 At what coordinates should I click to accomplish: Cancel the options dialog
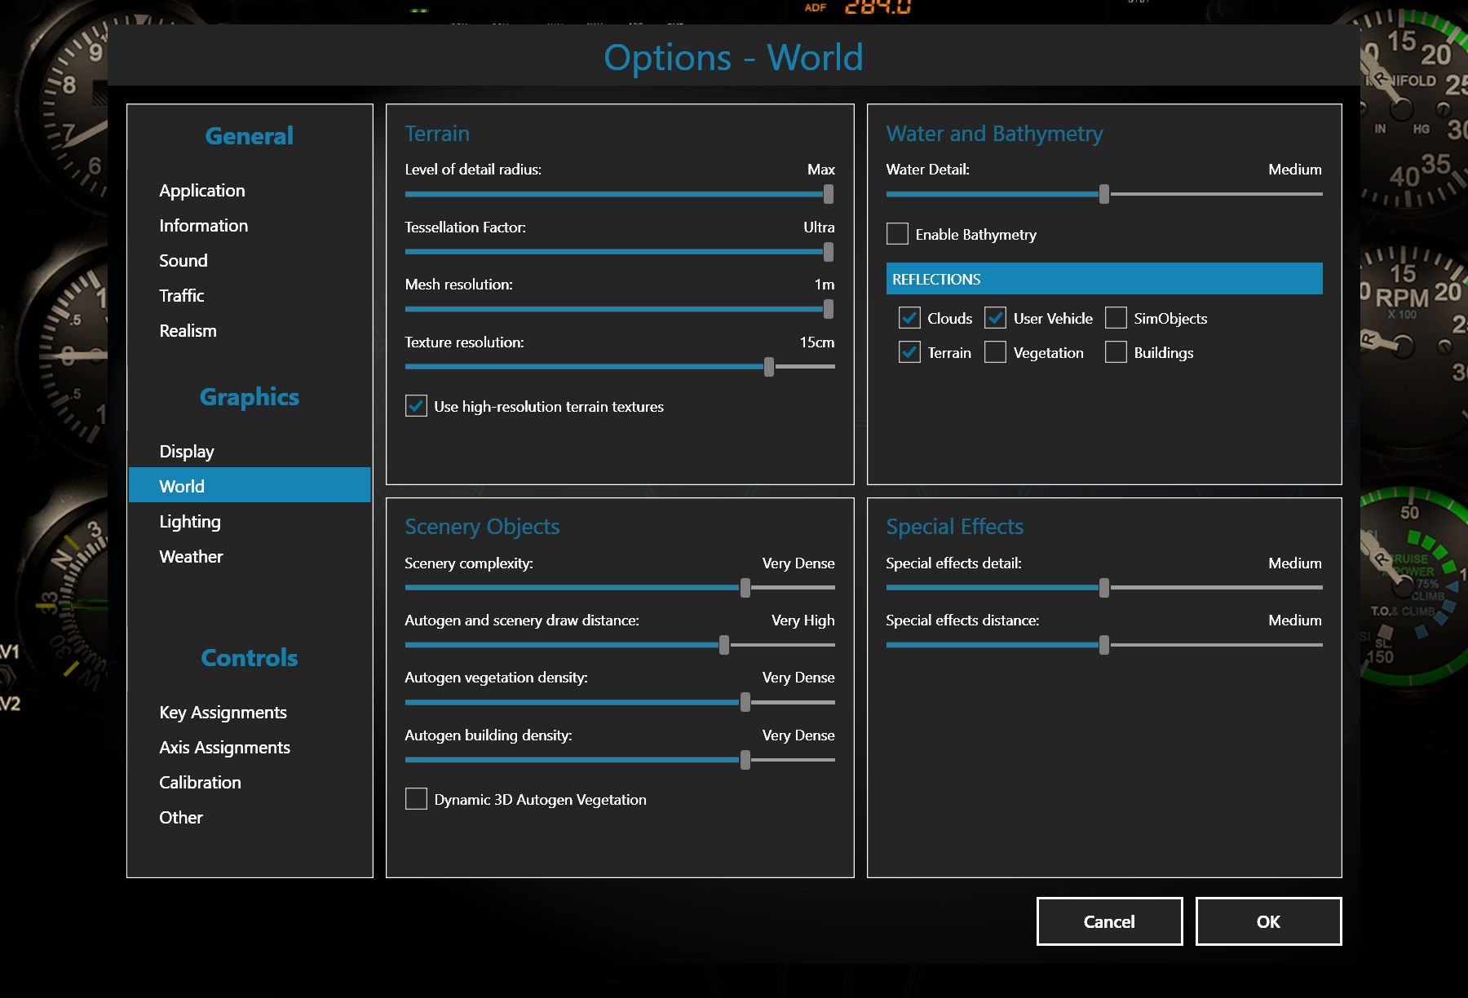click(1109, 921)
